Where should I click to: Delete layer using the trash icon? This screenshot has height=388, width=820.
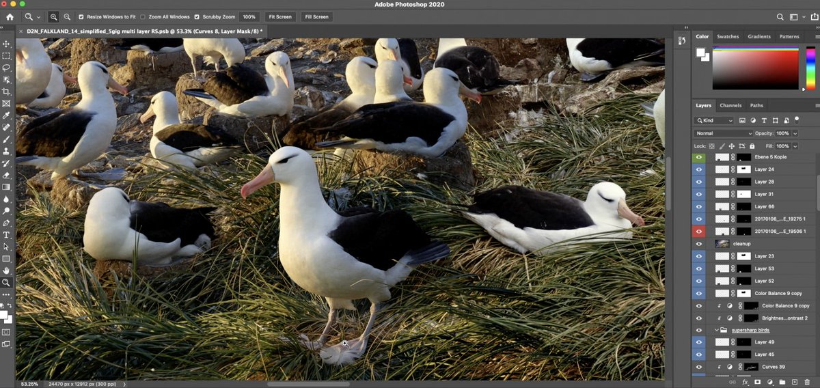click(x=807, y=382)
